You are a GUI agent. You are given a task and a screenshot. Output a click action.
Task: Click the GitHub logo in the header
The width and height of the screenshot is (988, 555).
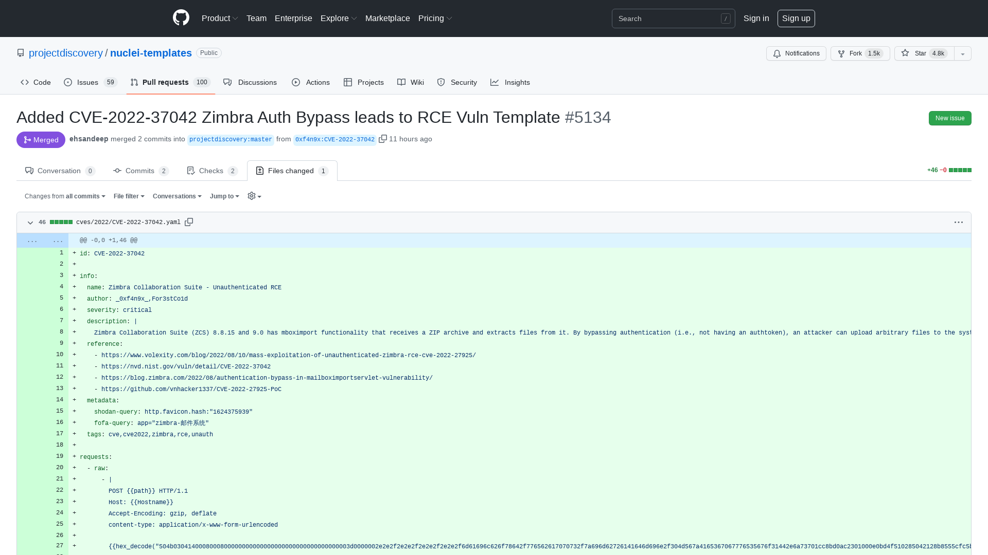(x=181, y=18)
